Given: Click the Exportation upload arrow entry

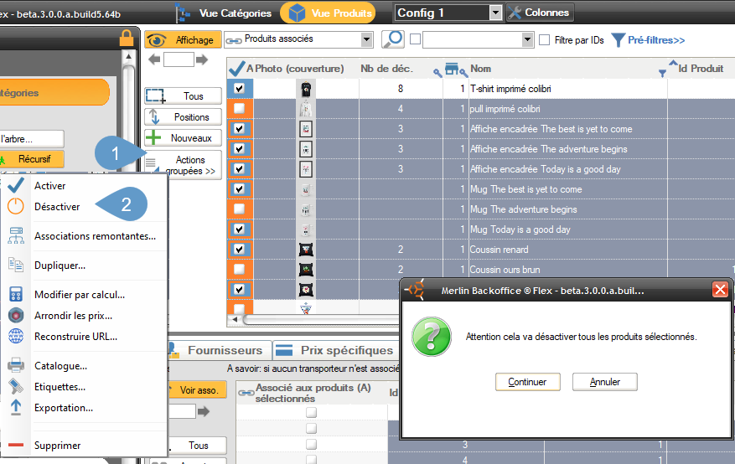Looking at the screenshot, I should 64,408.
